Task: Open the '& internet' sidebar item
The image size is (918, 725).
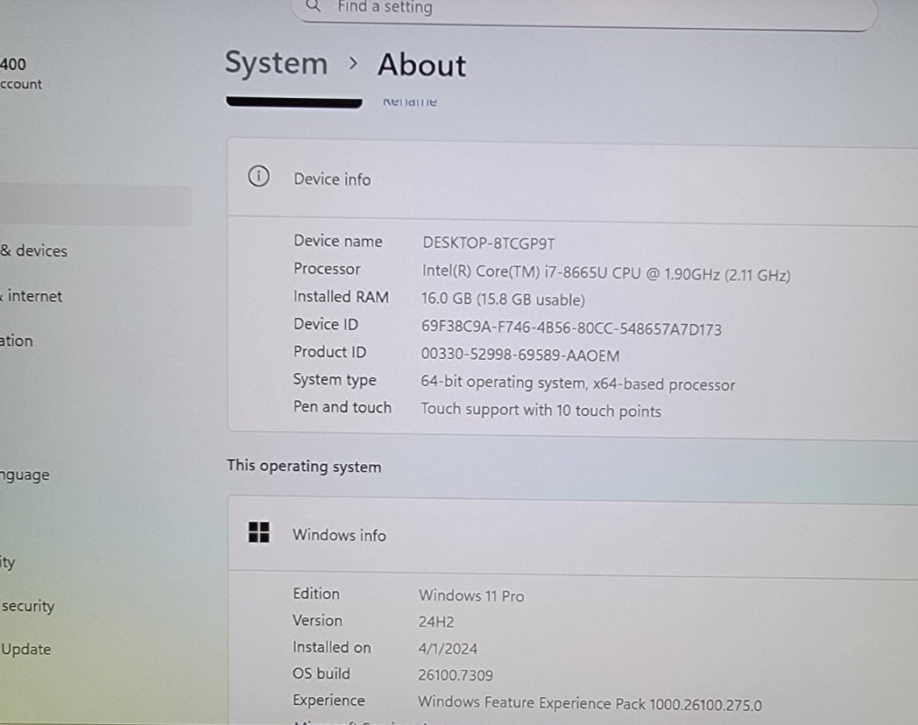Action: click(32, 296)
